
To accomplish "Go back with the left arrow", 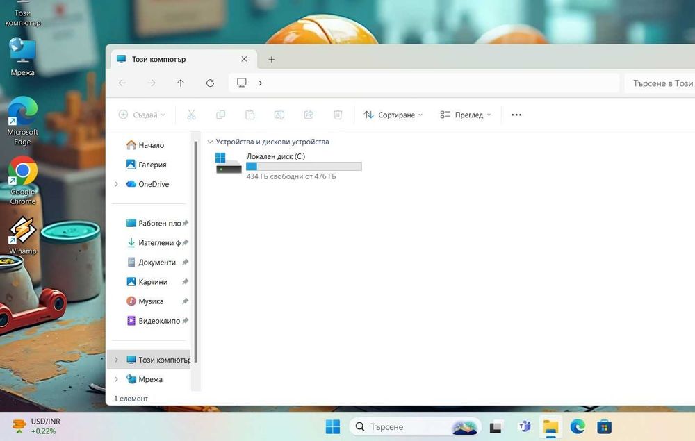I will (x=122, y=83).
